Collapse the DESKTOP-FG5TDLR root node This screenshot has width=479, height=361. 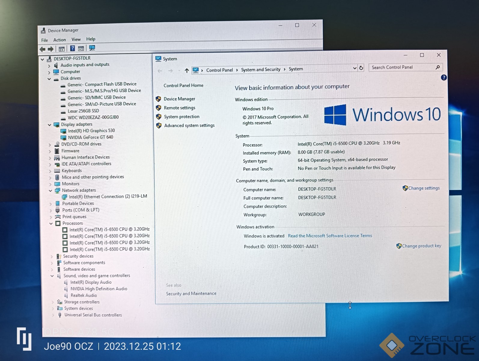tap(42, 59)
